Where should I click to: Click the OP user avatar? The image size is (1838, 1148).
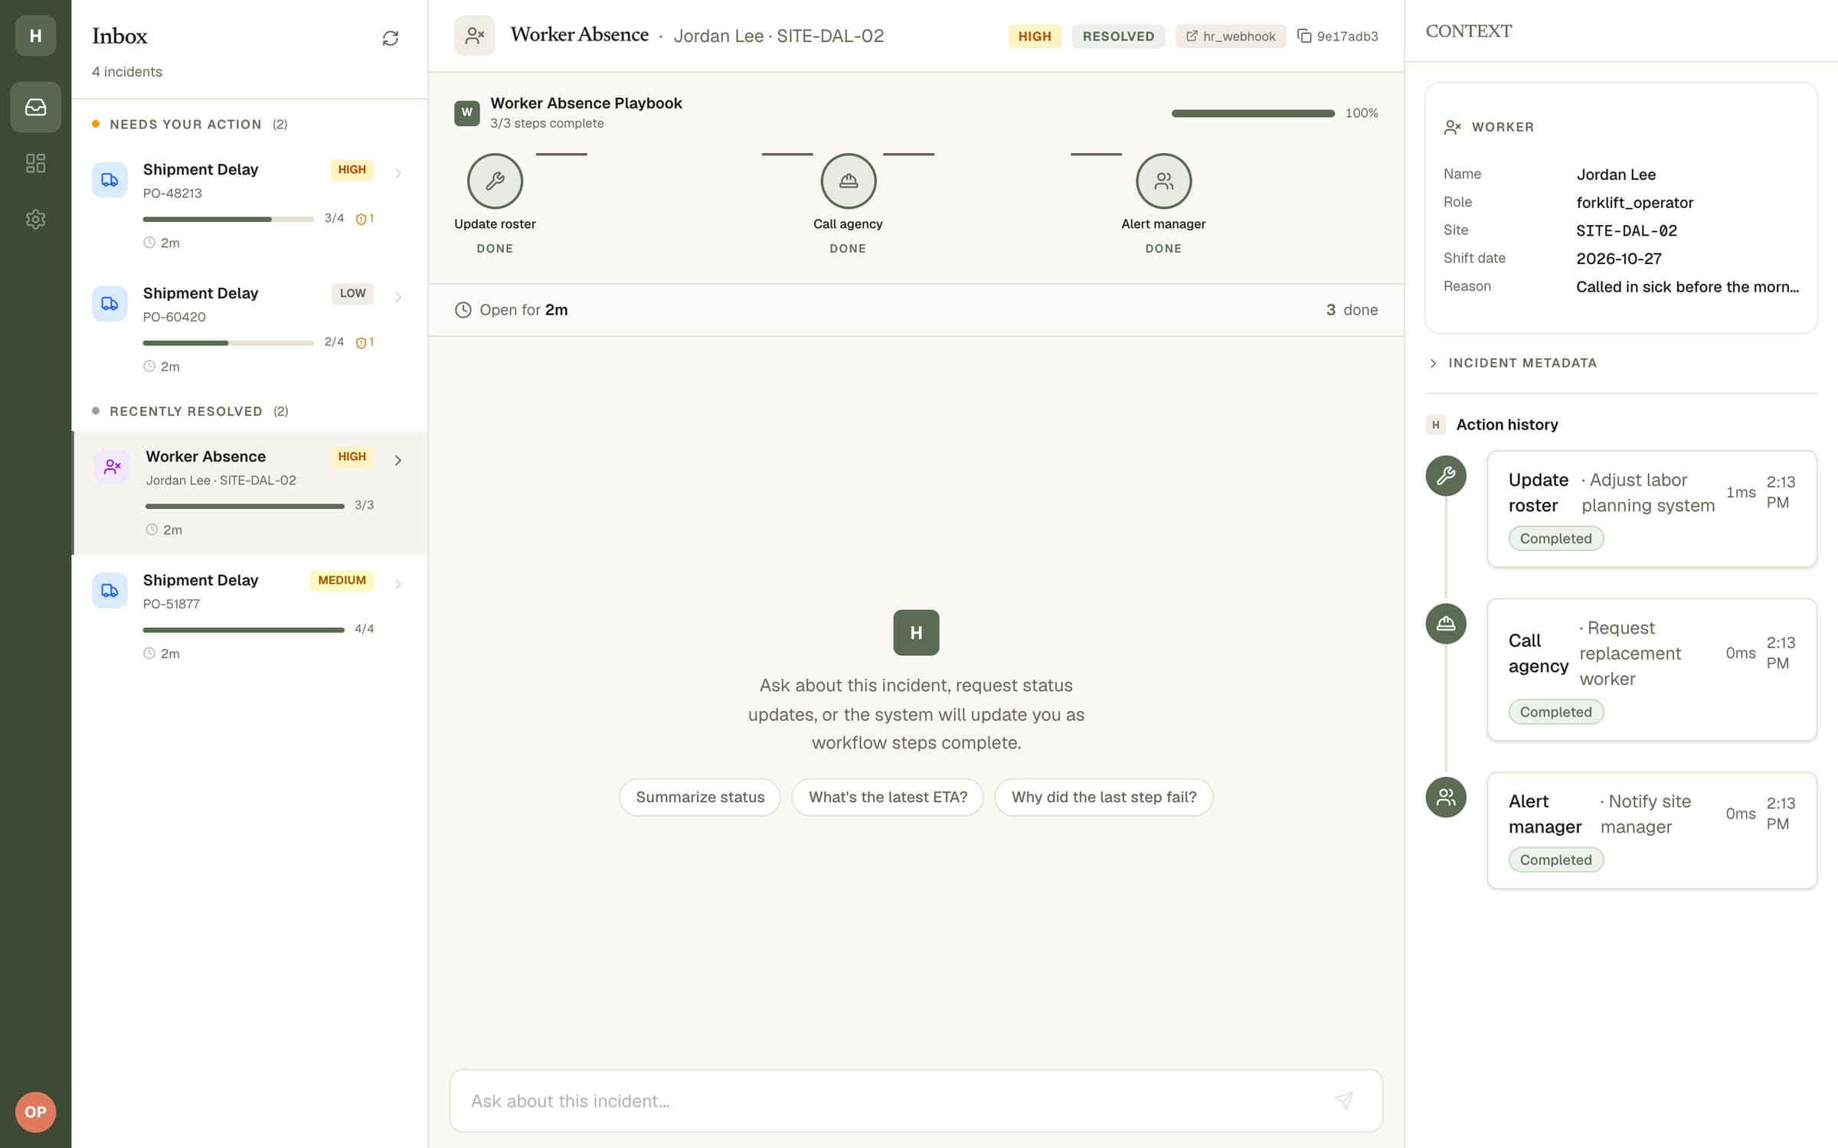pos(35,1112)
